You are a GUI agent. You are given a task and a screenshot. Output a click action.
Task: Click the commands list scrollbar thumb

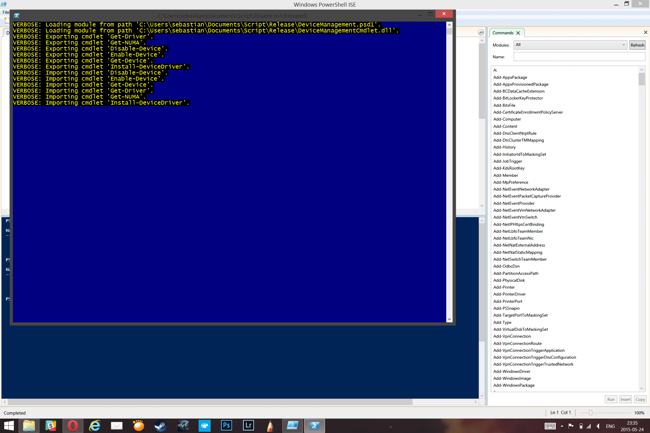point(642,79)
